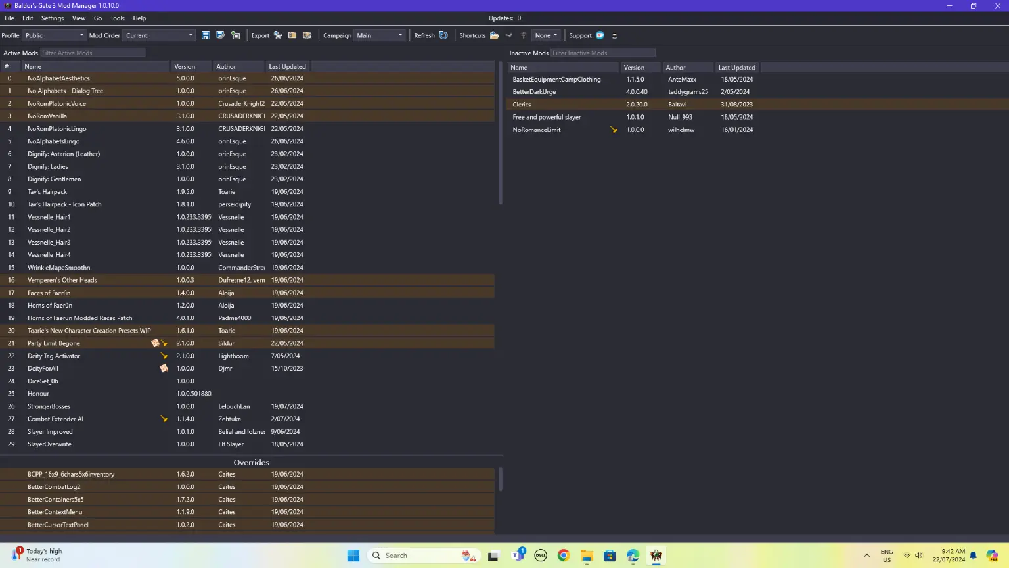Viewport: 1009px width, 568px height.
Task: Select the Clerics inactive mod row
Action: tap(757, 105)
